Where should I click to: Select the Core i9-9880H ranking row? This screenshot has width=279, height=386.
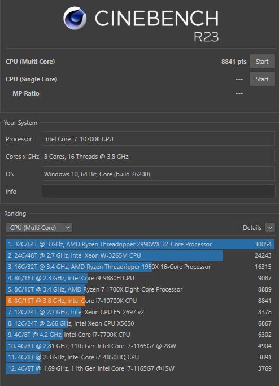tap(140, 278)
